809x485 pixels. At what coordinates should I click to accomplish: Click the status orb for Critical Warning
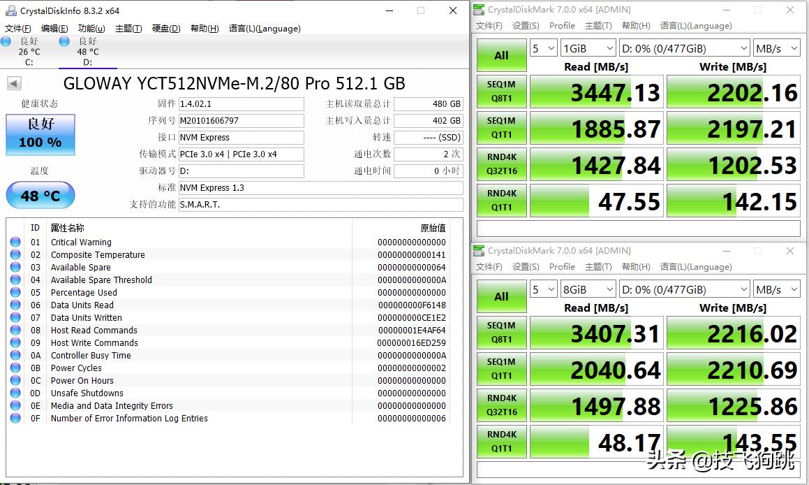click(x=15, y=243)
